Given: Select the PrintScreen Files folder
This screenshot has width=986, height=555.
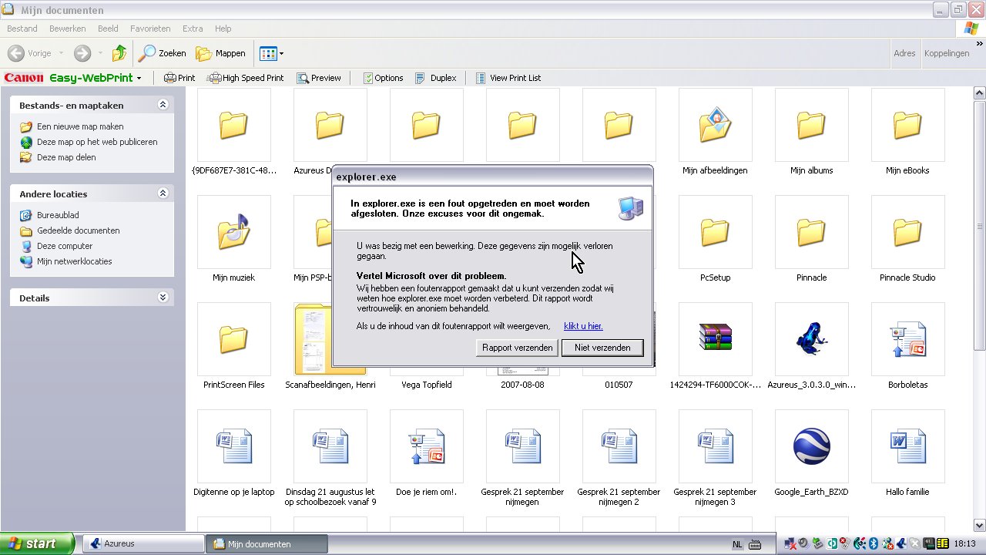Looking at the screenshot, I should click(233, 339).
